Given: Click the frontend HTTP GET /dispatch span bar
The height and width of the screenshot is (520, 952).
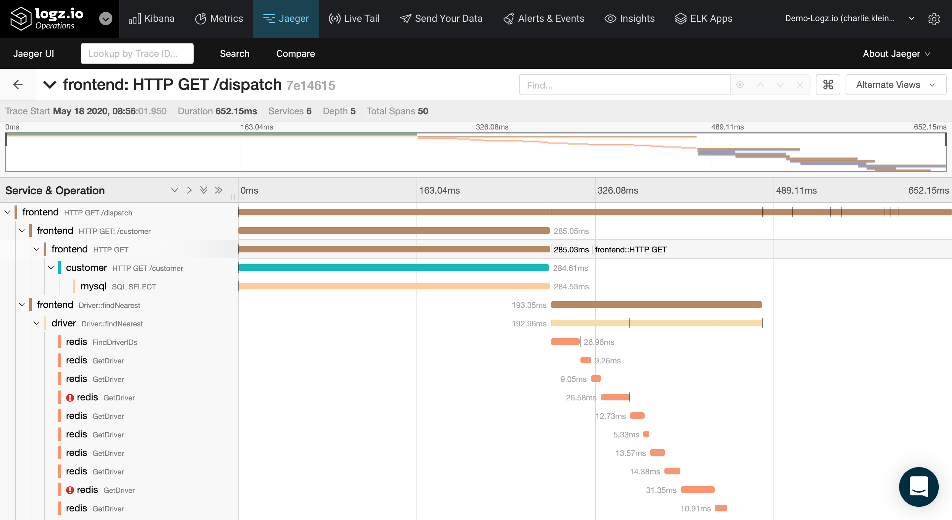Looking at the screenshot, I should click(x=595, y=212).
